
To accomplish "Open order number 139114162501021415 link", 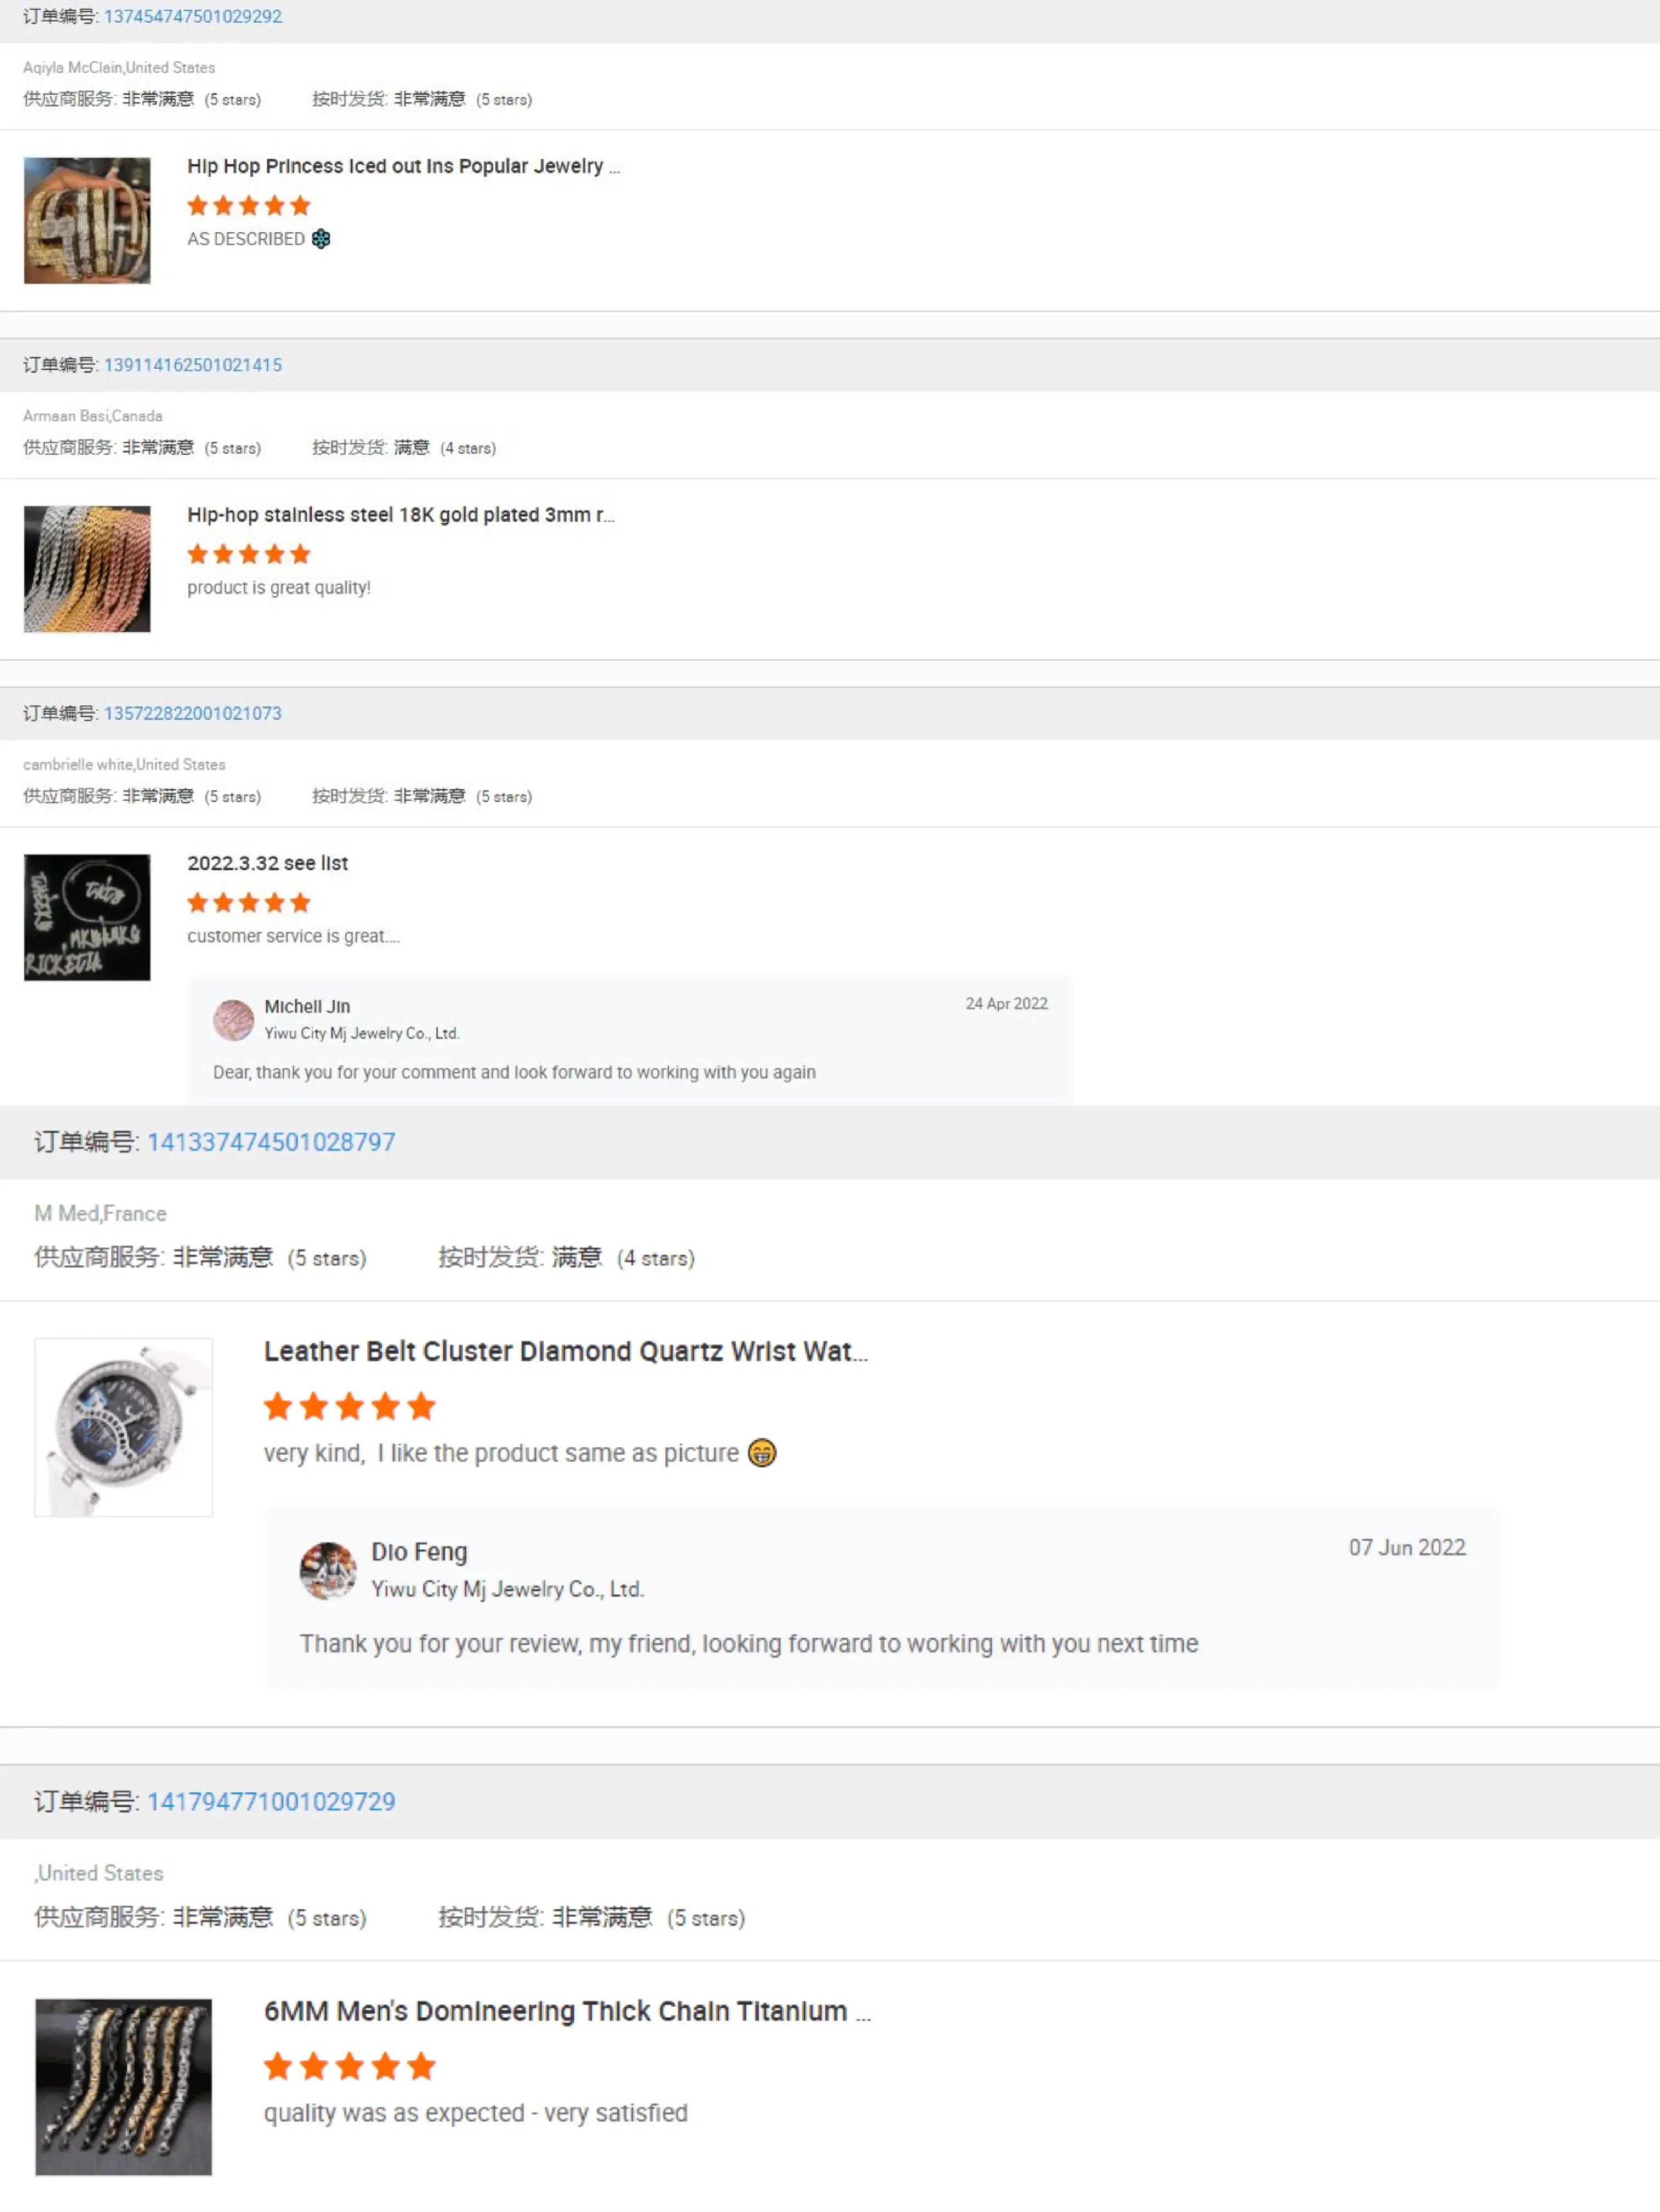I will (x=193, y=364).
